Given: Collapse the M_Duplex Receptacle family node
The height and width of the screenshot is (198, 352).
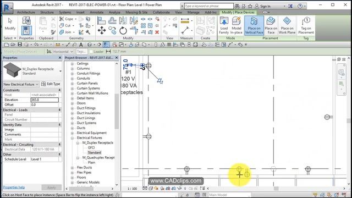Looking at the screenshot, I should tap(78, 143).
